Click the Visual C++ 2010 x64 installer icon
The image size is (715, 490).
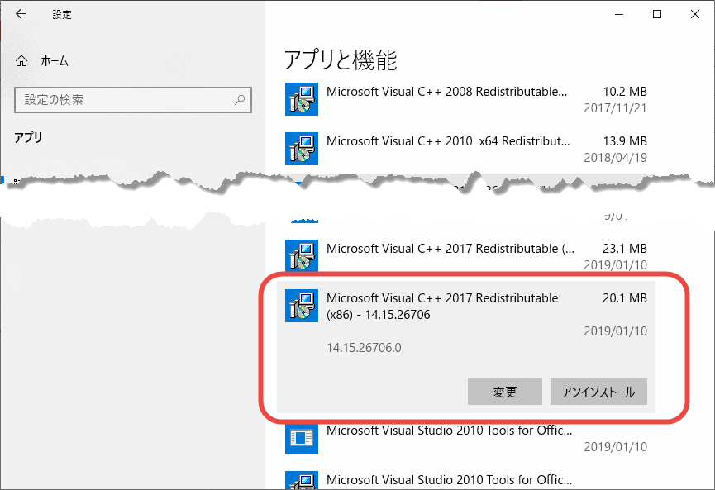point(302,149)
